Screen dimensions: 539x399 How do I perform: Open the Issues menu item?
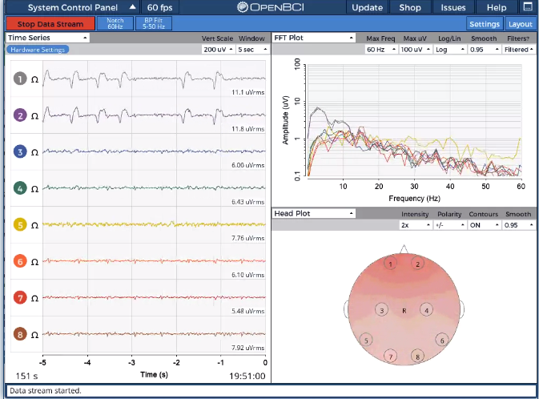coord(453,8)
